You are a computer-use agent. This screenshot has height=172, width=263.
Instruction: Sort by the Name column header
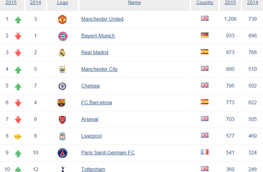coord(134,2)
